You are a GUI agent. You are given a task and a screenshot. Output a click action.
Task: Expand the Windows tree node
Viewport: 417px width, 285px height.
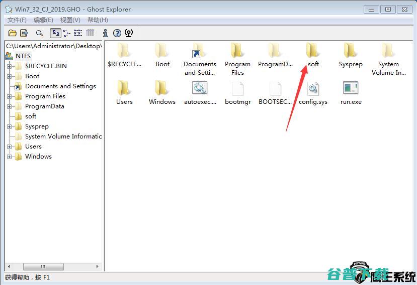(x=10, y=157)
